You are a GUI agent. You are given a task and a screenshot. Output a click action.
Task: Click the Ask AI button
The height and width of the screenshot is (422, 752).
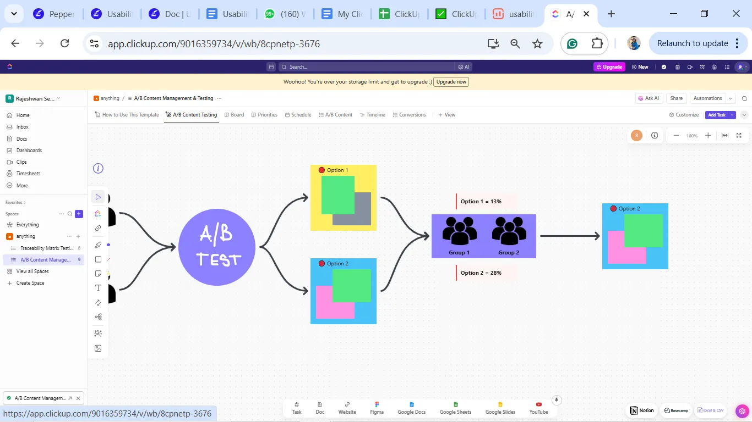[x=649, y=98]
